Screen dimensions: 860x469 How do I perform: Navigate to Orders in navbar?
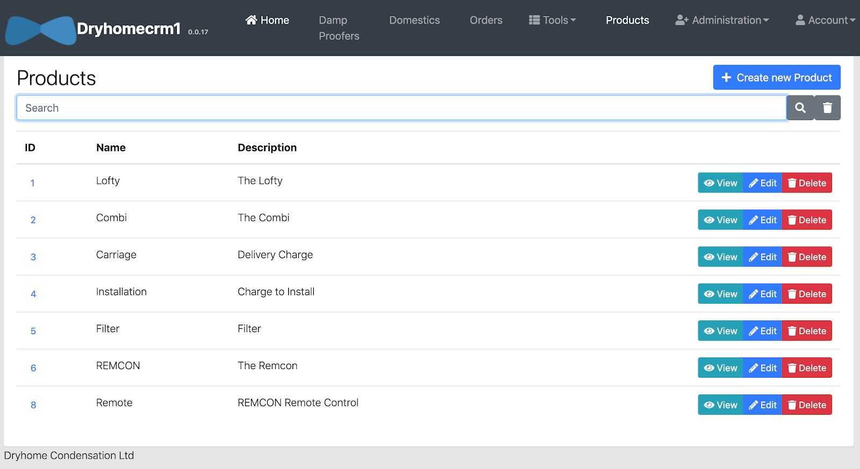tap(486, 20)
